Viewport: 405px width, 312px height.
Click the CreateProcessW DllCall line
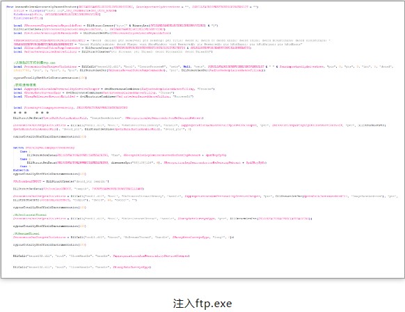coord(203,68)
